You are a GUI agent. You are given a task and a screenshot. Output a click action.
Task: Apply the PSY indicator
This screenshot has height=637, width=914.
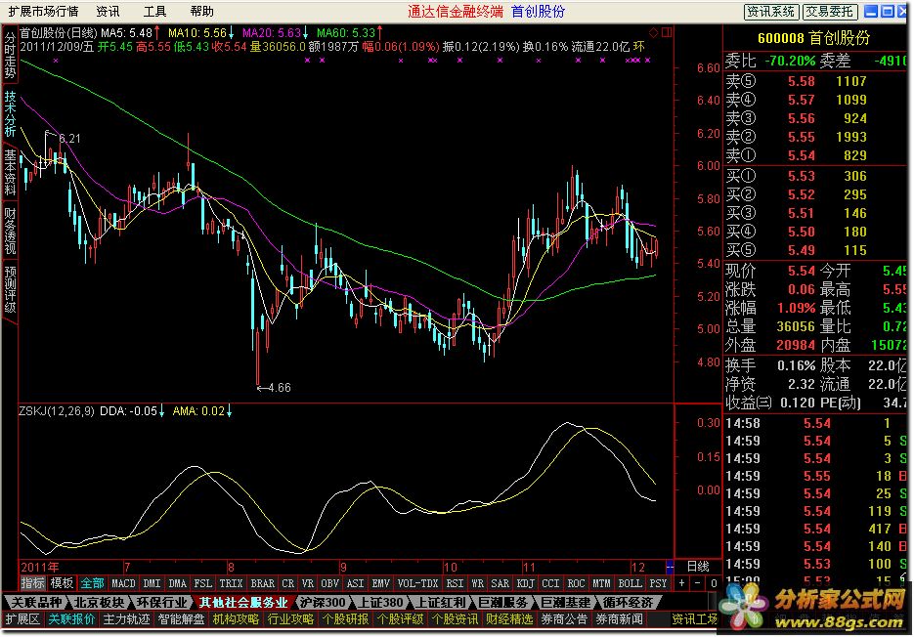tap(658, 583)
